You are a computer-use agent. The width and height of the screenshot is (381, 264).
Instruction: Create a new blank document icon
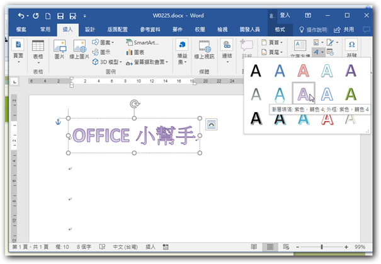click(48, 16)
